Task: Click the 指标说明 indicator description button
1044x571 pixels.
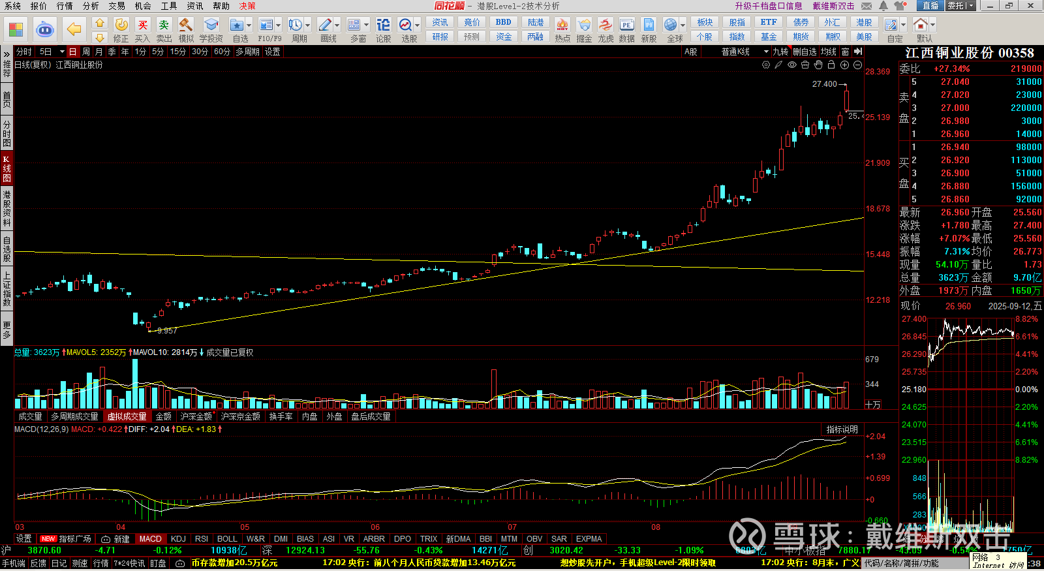Action: 842,429
